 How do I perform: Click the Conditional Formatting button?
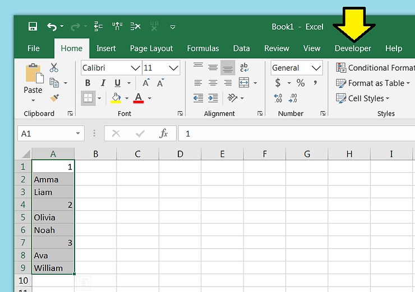375,68
